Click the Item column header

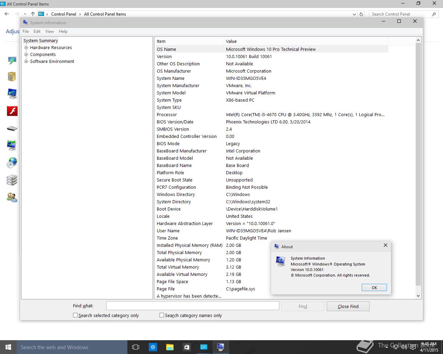[189, 41]
